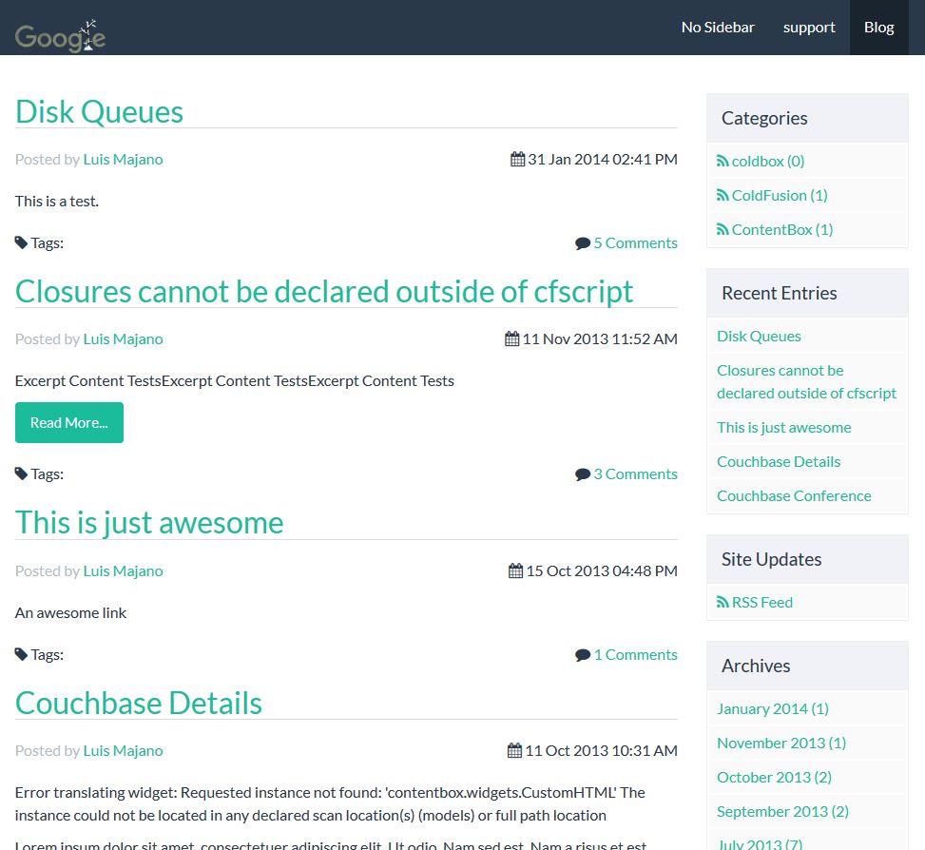
Task: Click RSS icon next to ContentBox category
Action: (x=723, y=230)
